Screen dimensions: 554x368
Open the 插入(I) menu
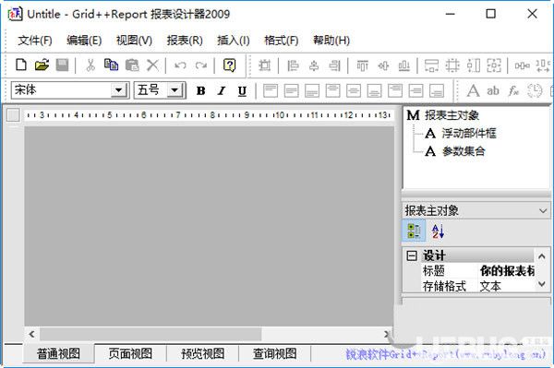point(234,41)
